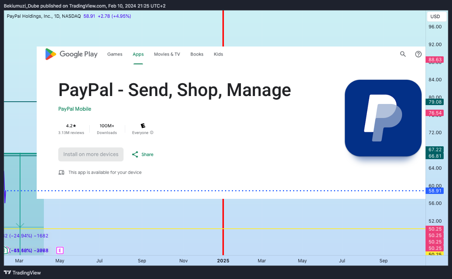Open the Google Play search icon
452x279 pixels.
pos(403,54)
